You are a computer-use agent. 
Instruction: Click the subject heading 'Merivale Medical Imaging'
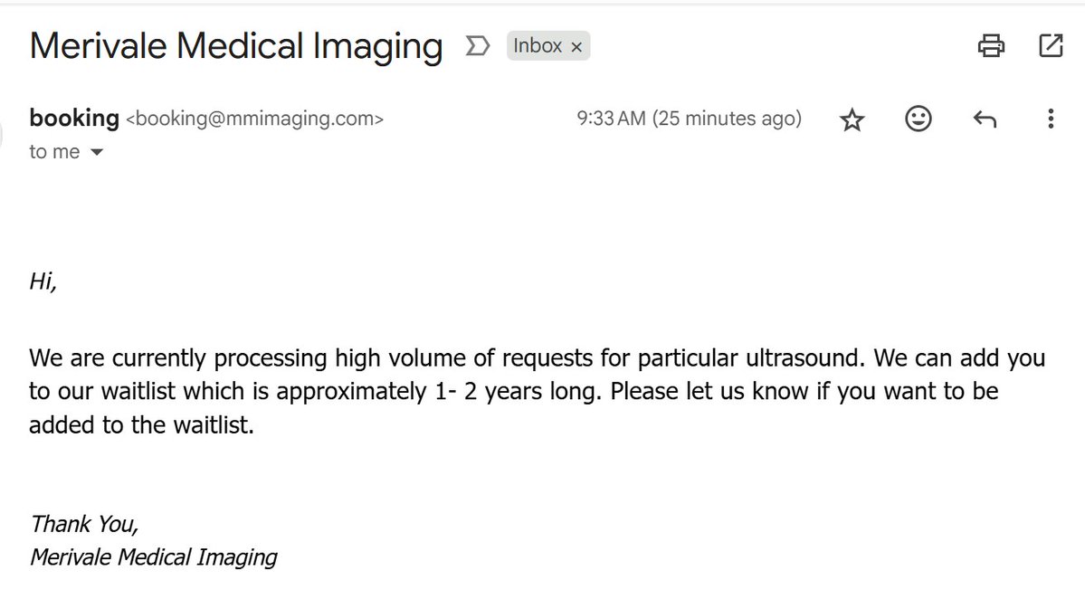point(236,45)
